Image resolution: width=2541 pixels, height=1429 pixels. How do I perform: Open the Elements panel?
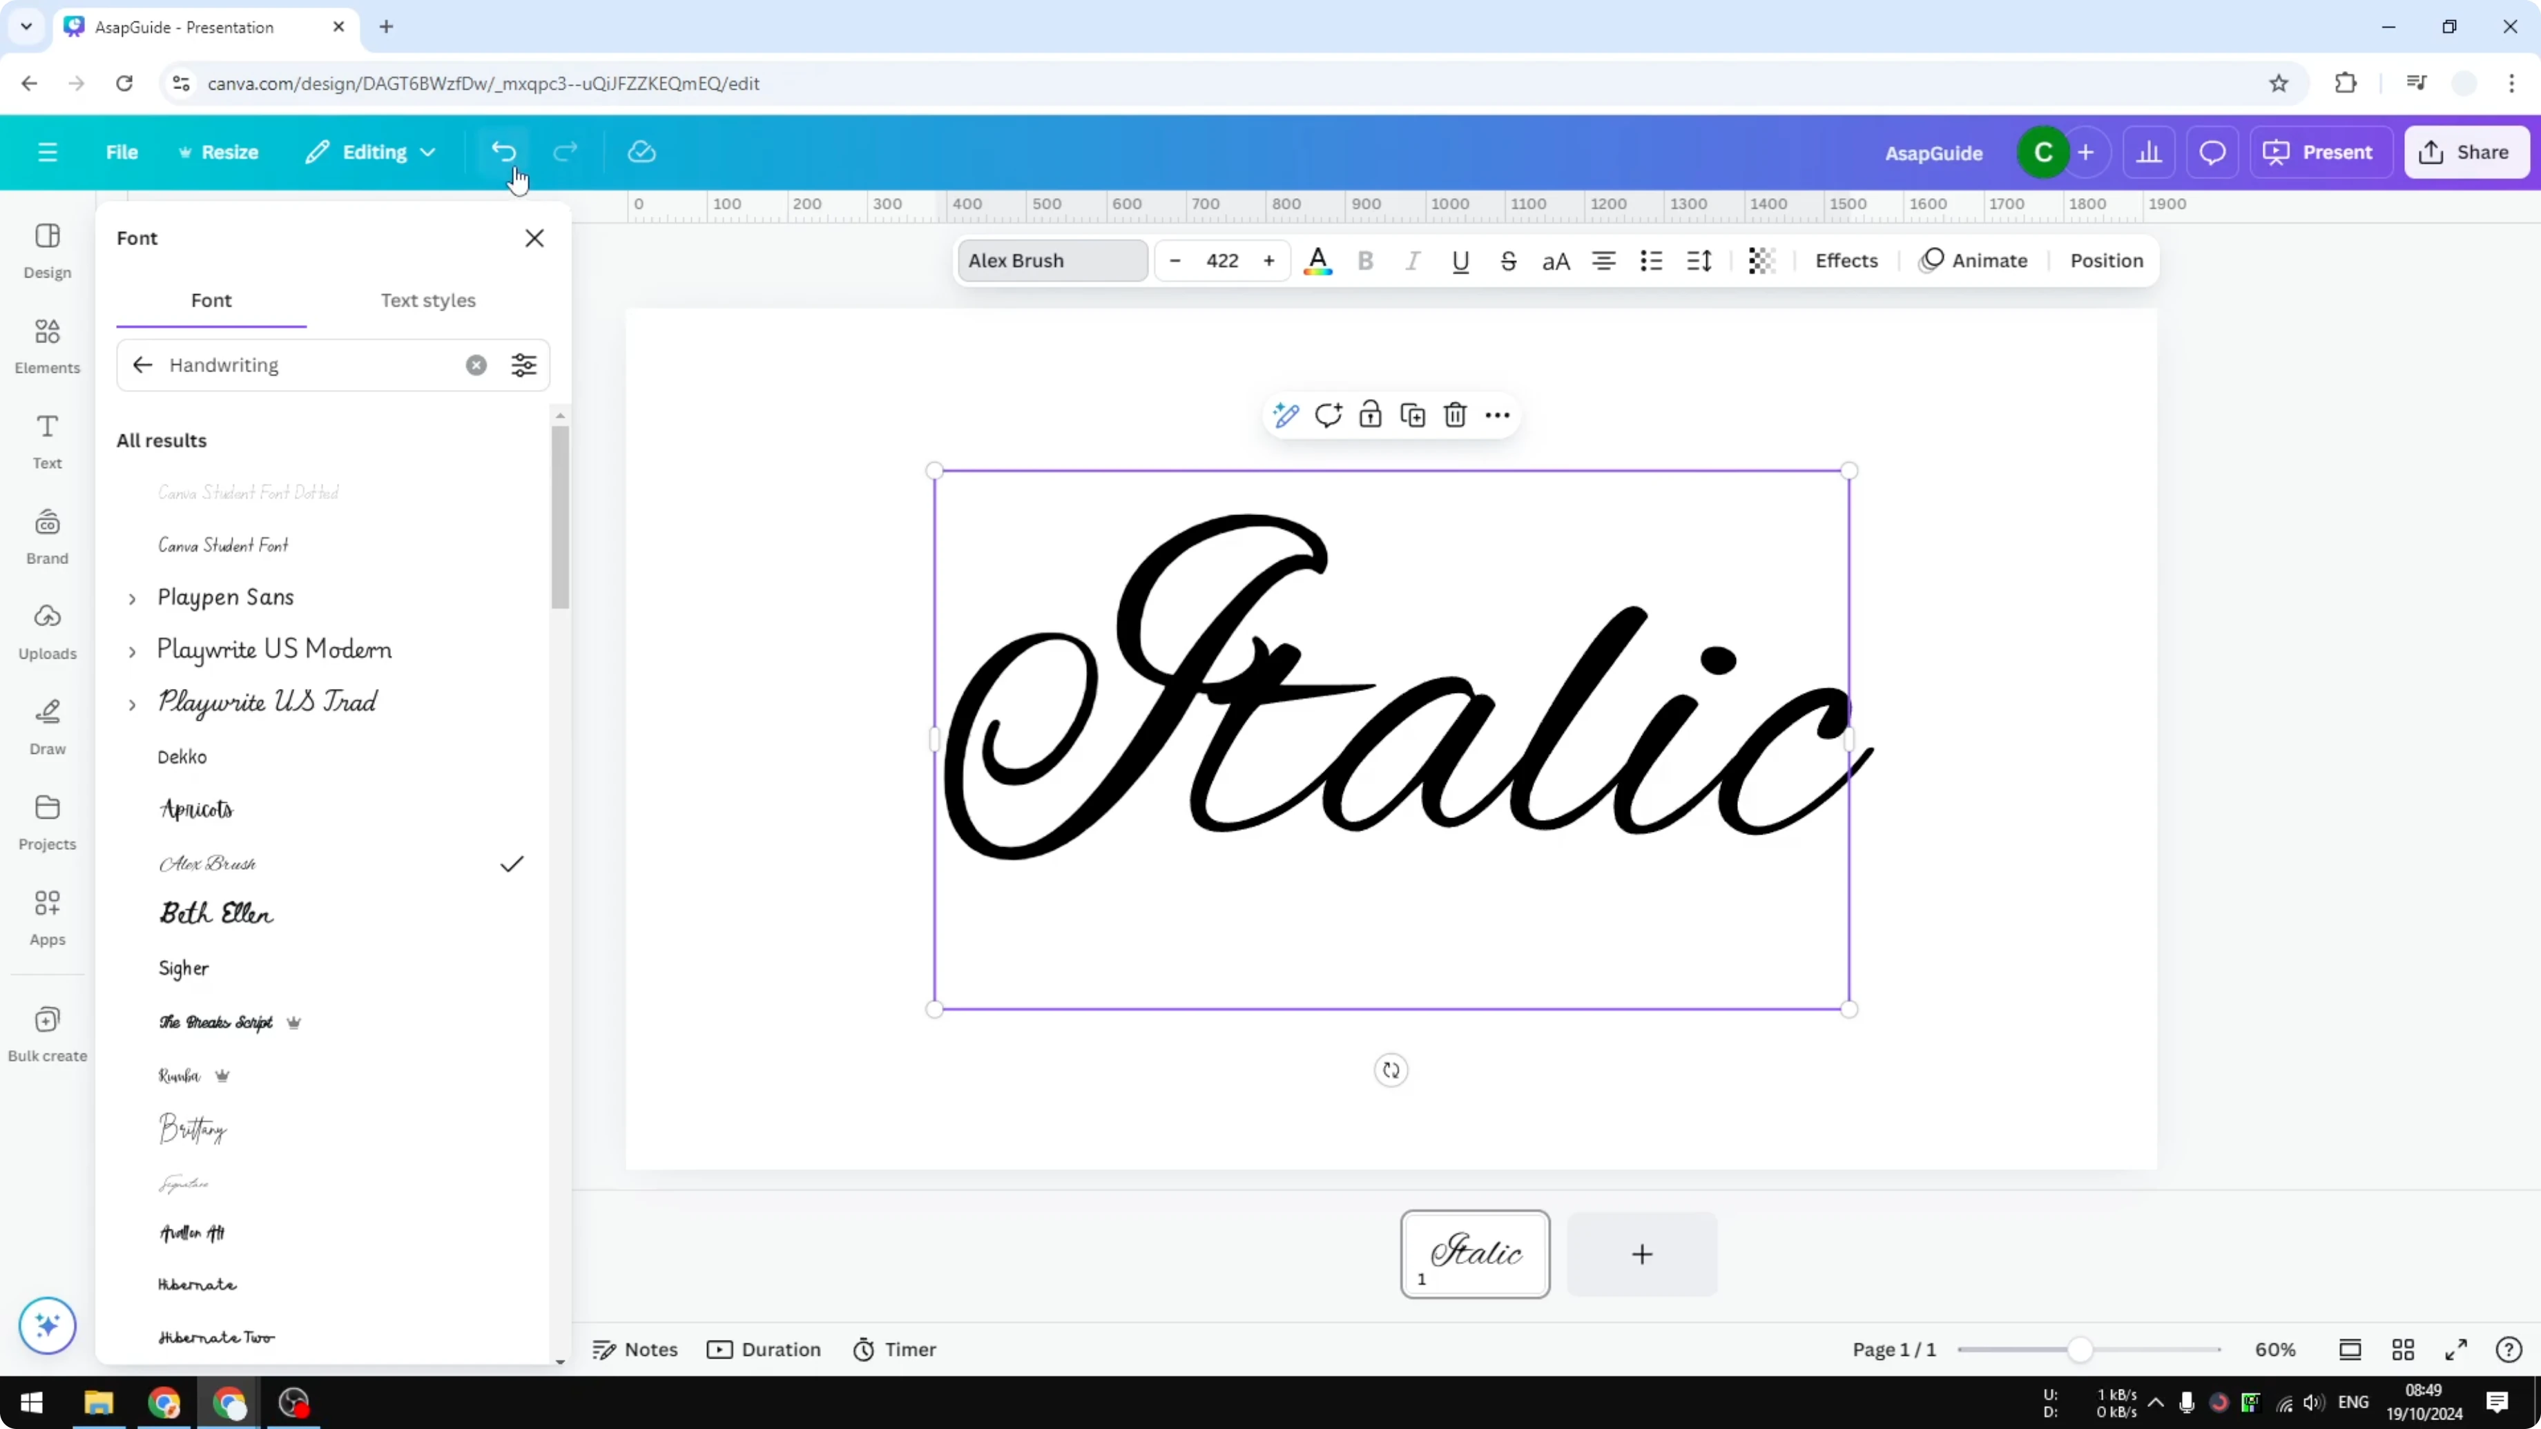tap(46, 345)
